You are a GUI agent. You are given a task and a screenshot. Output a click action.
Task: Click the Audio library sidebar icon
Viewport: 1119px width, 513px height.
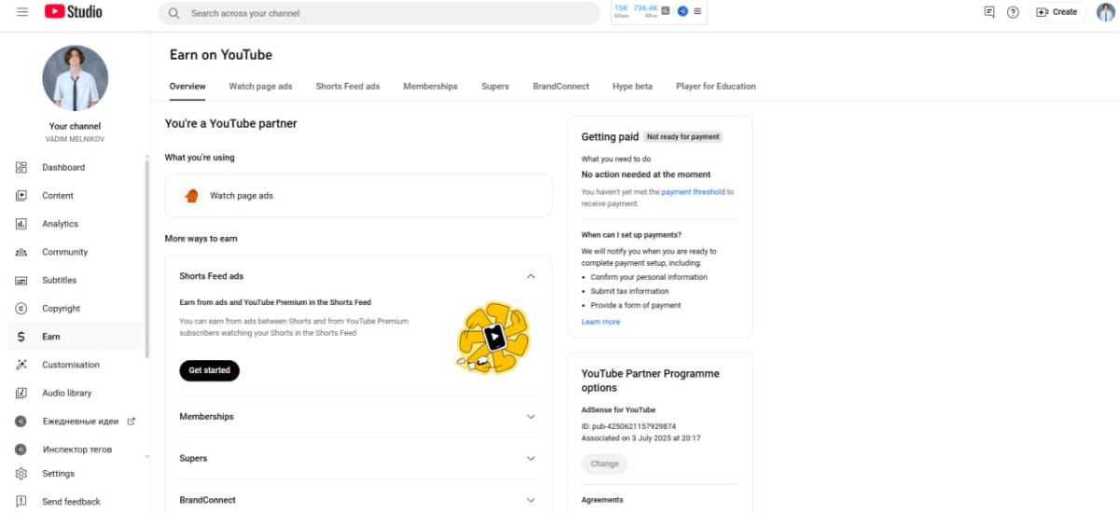21,393
